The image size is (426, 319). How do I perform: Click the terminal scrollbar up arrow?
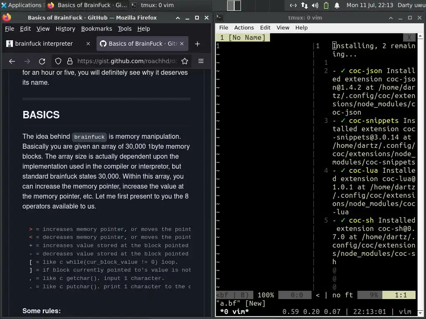pos(420,36)
